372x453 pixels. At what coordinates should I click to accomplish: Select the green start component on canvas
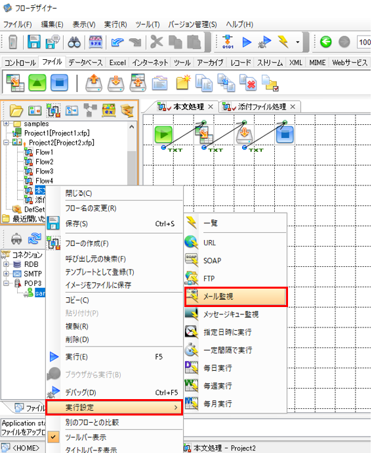click(x=163, y=135)
